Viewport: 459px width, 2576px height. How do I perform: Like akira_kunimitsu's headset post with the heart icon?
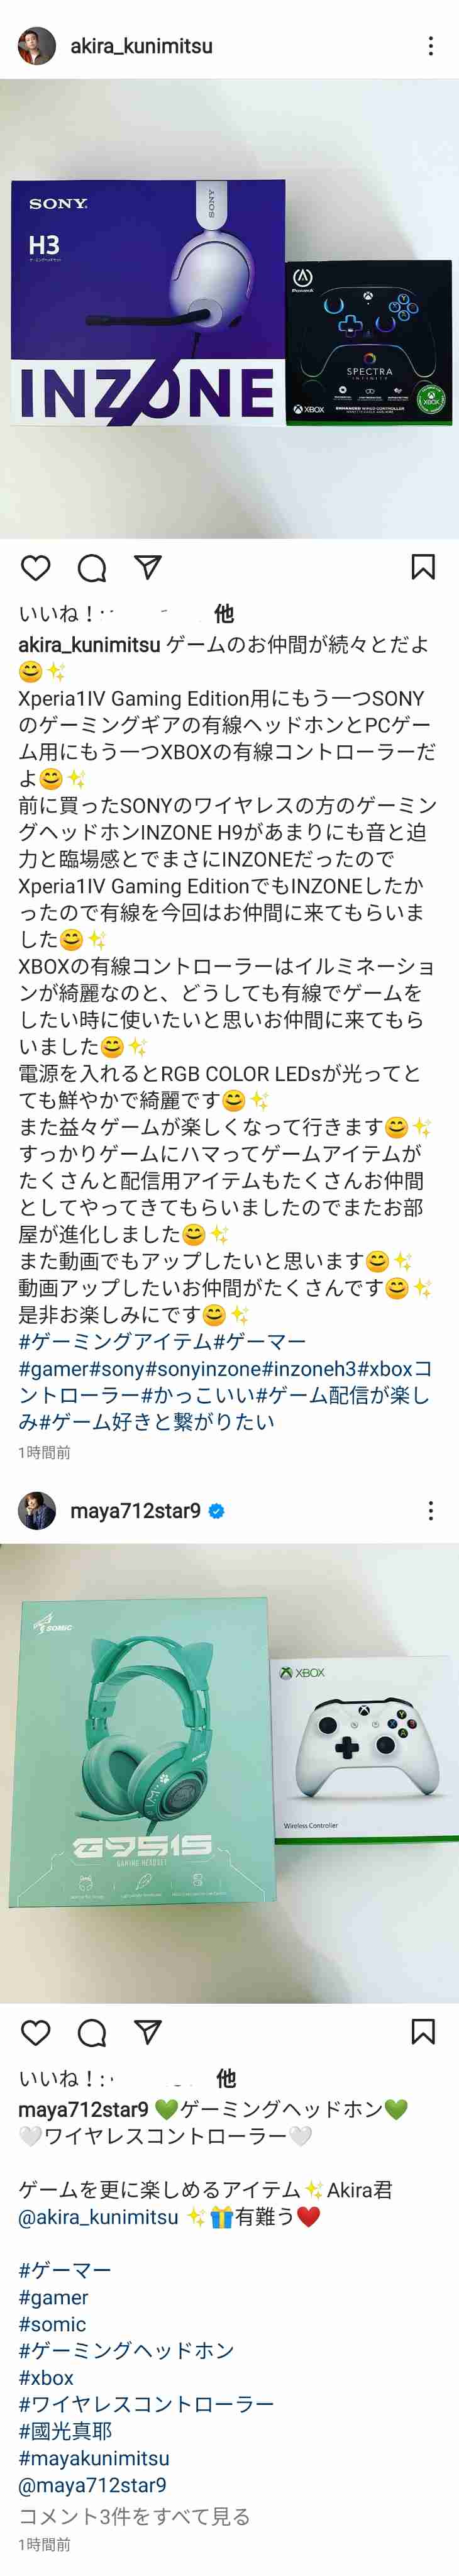(x=35, y=568)
